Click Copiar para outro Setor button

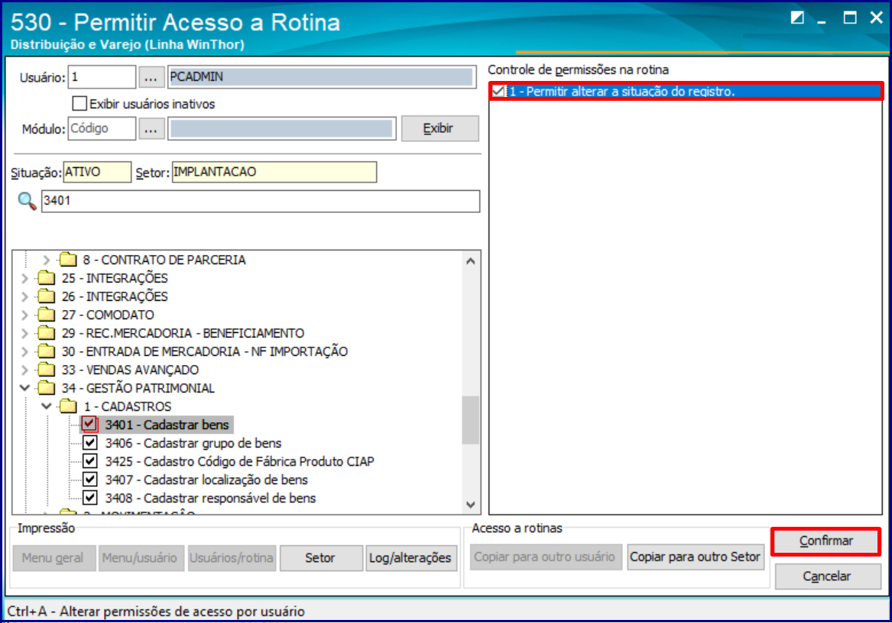click(695, 557)
